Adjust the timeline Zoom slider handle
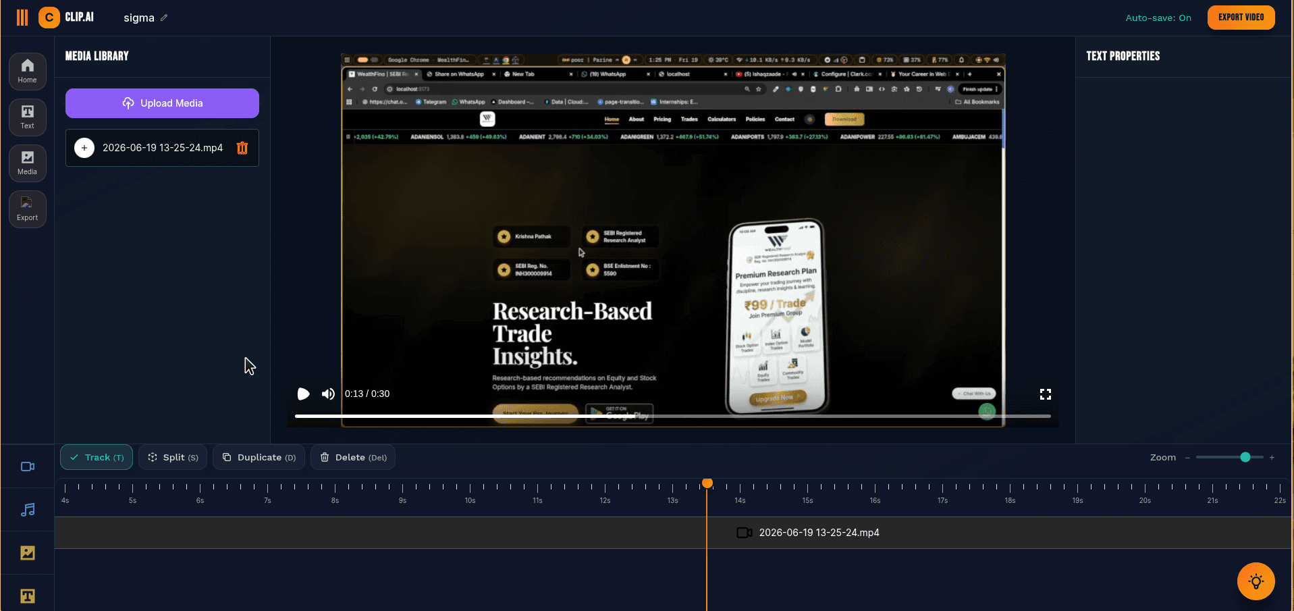1294x611 pixels. pos(1245,457)
